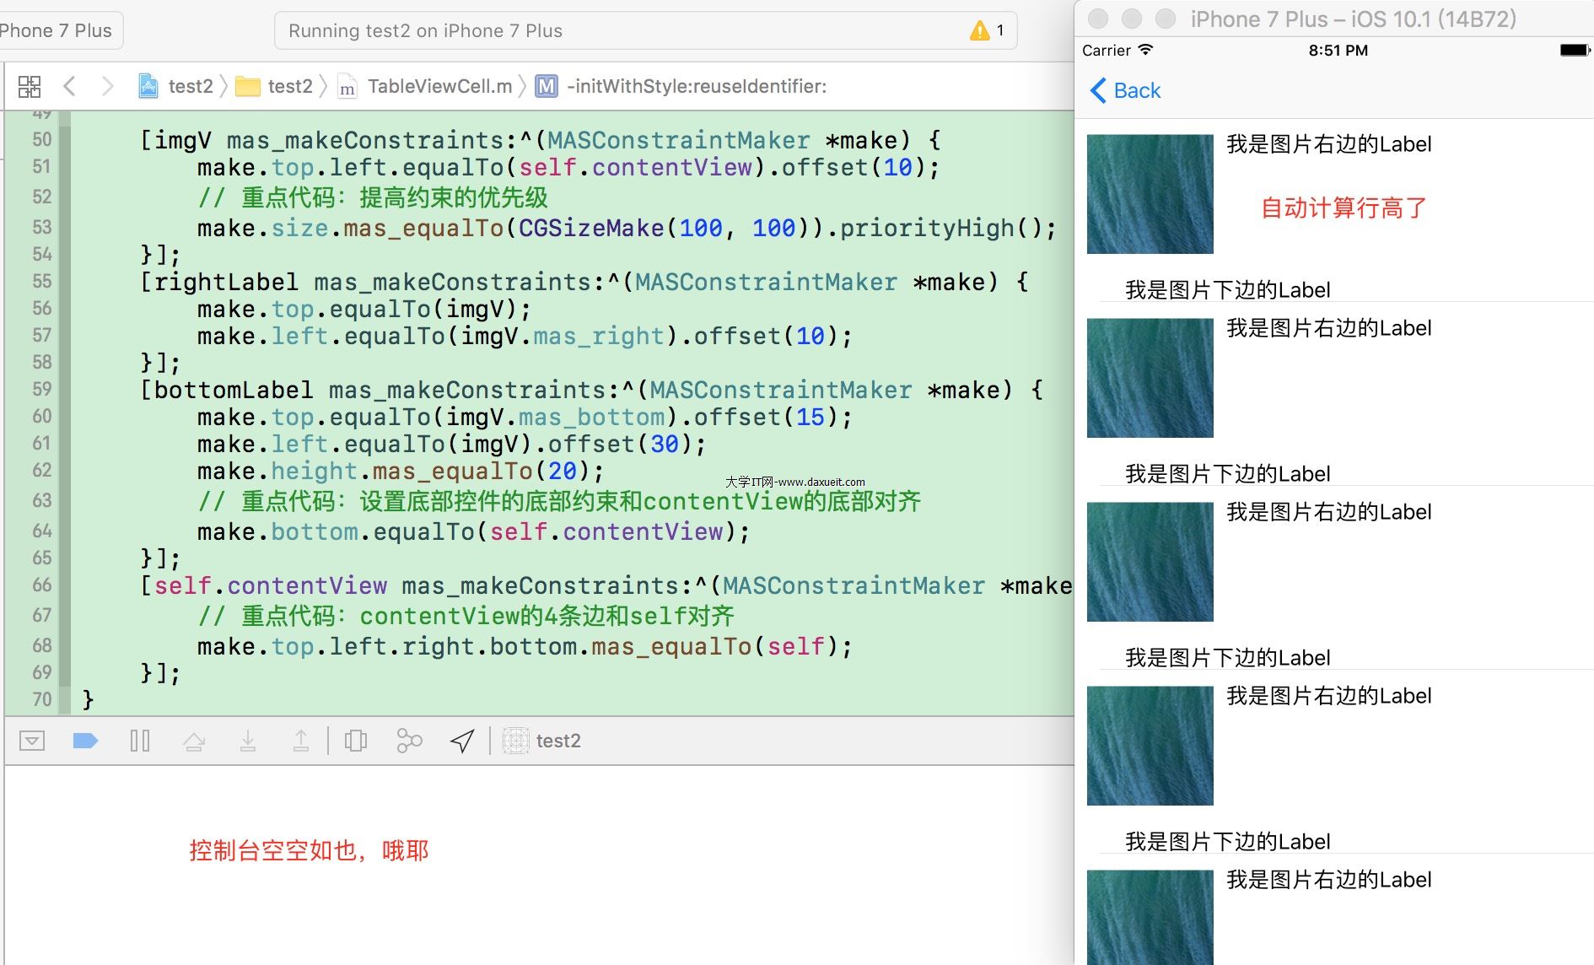Click the step over debug icon
Screen dimensions: 1594x965
pyautogui.click(x=194, y=741)
